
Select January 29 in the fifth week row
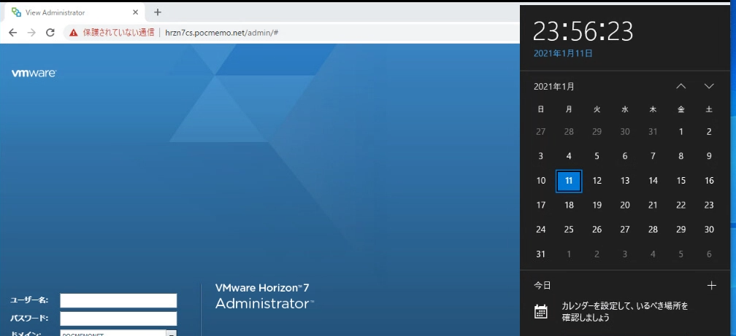pos(681,230)
